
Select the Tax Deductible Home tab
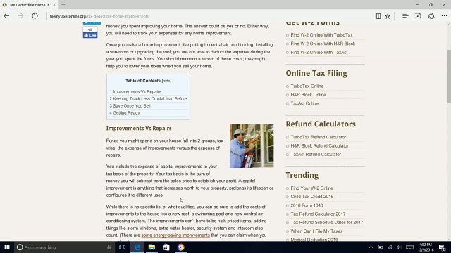click(x=29, y=5)
